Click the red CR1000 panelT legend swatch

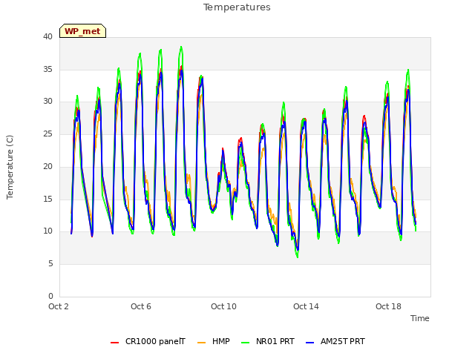tap(114, 342)
